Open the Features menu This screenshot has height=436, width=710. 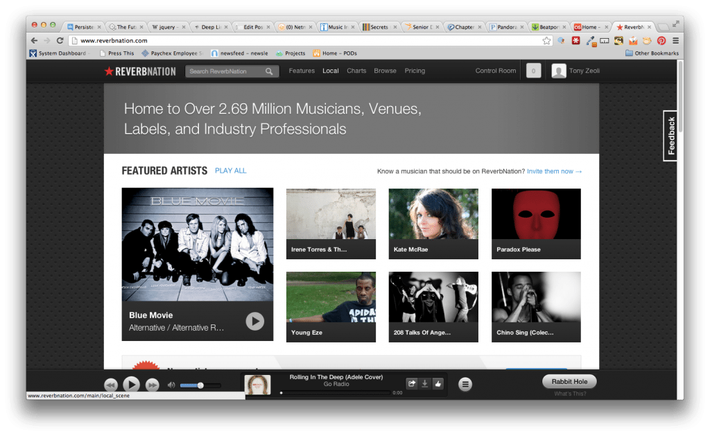tap(302, 71)
